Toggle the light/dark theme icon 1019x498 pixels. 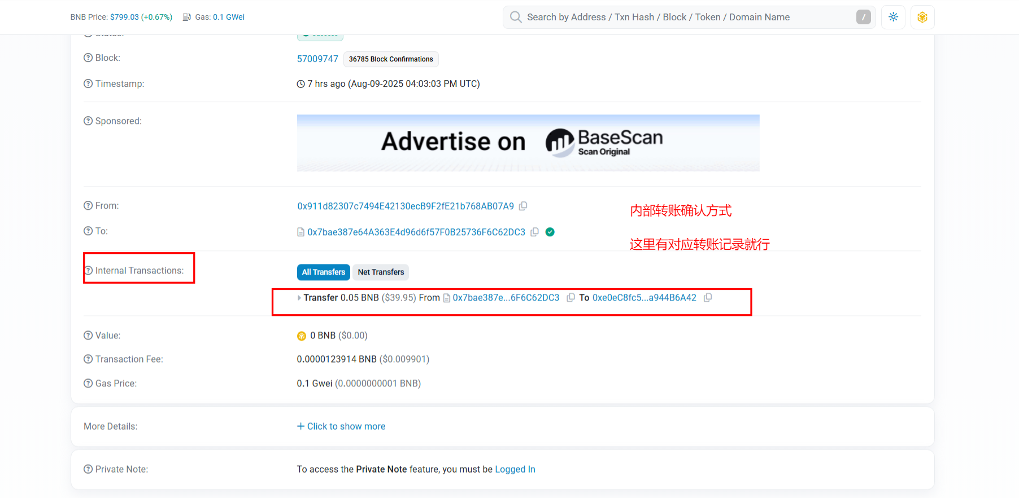click(893, 17)
